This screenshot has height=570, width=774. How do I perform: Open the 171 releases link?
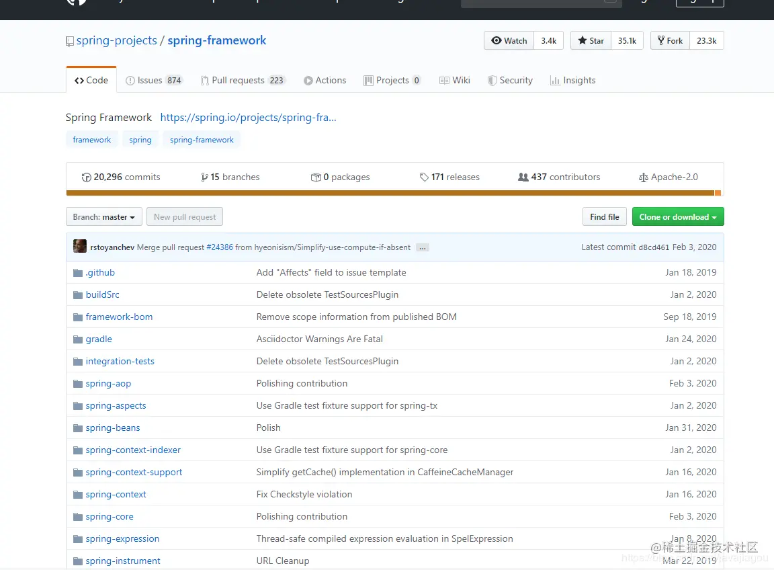(449, 177)
